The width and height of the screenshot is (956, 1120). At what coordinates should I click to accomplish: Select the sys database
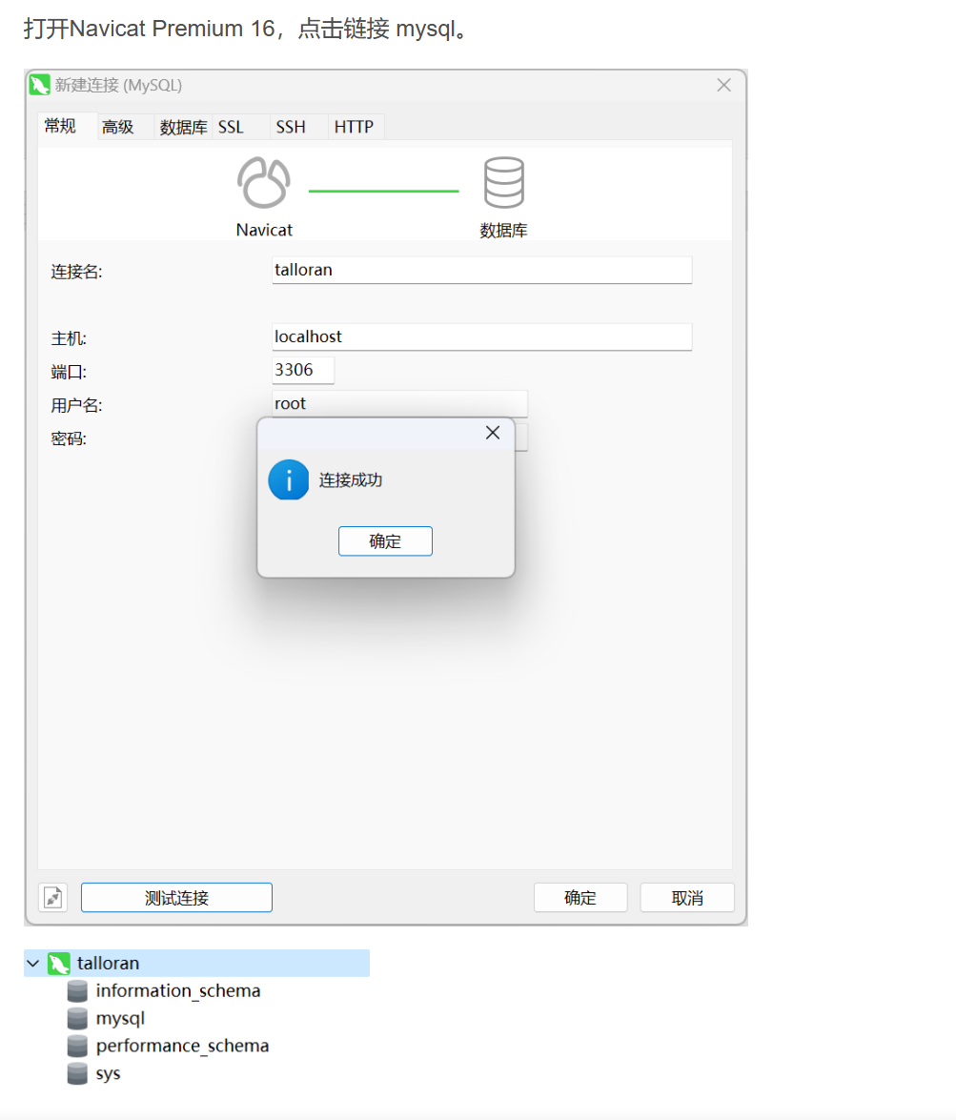[108, 1073]
